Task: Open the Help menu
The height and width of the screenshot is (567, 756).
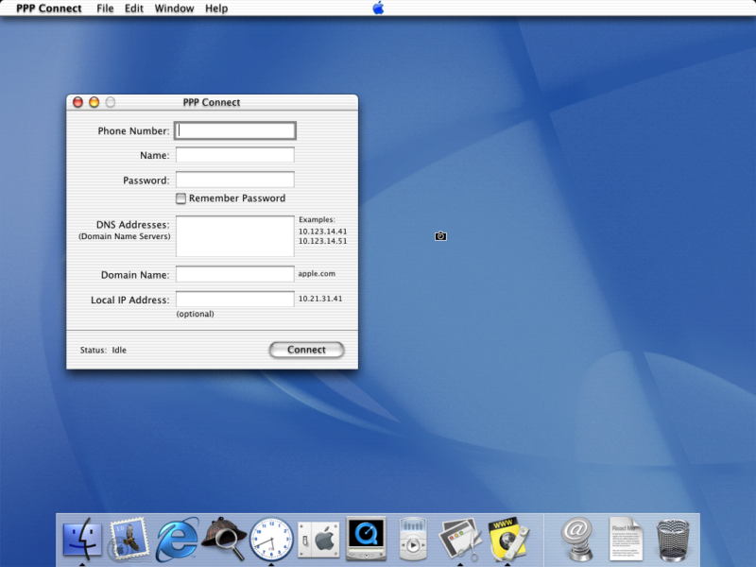Action: (x=215, y=9)
